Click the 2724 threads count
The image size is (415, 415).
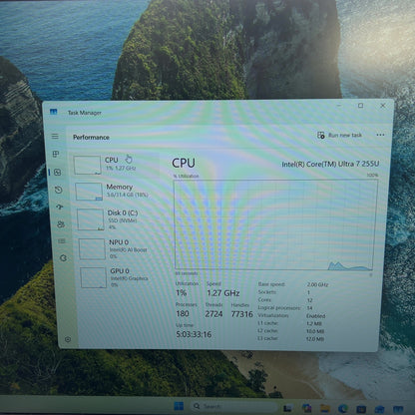pos(213,314)
